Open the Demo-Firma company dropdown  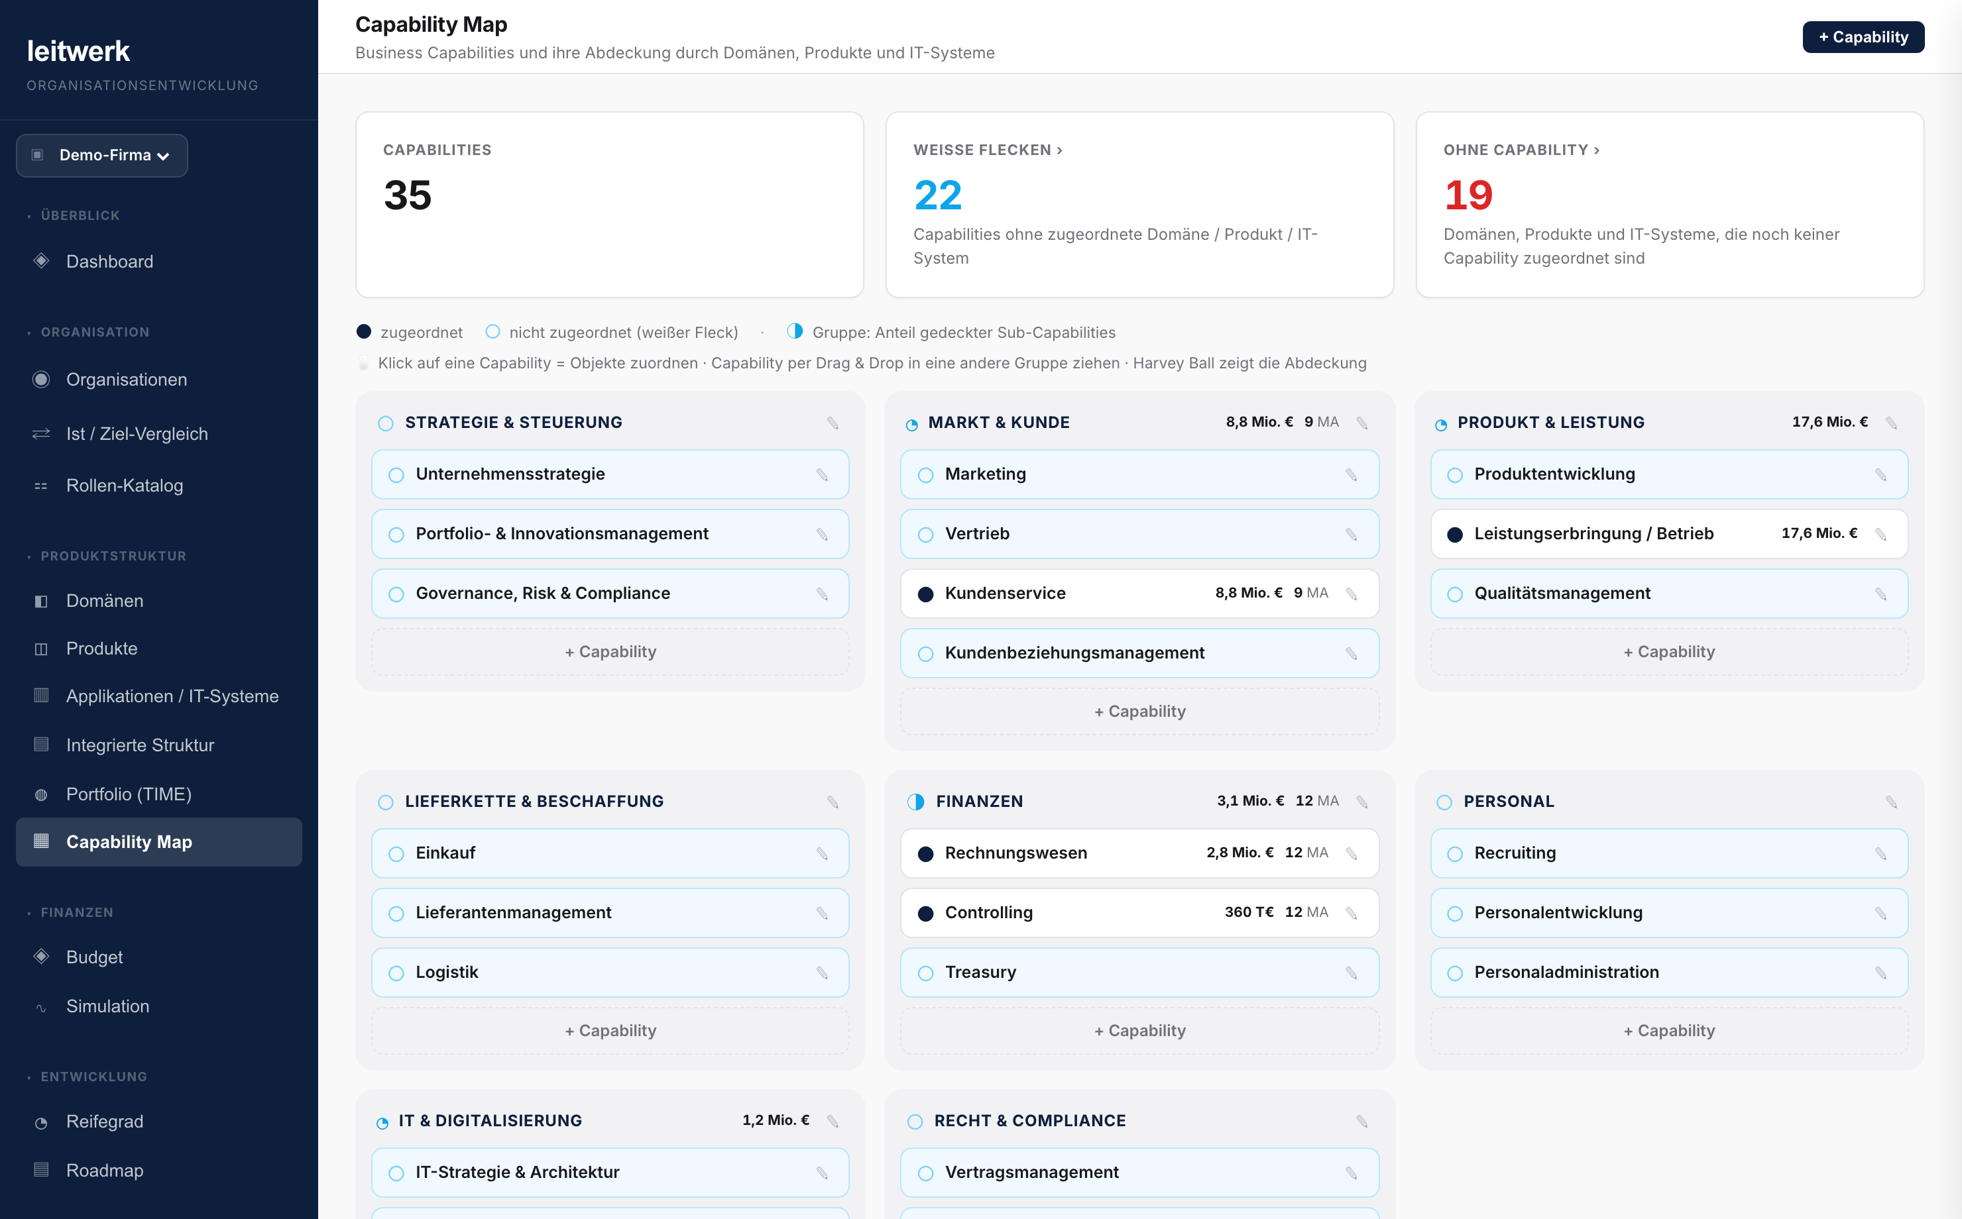coord(101,156)
